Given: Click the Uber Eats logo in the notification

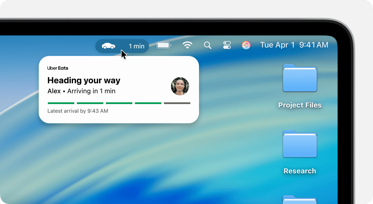Looking at the screenshot, I should [58, 68].
